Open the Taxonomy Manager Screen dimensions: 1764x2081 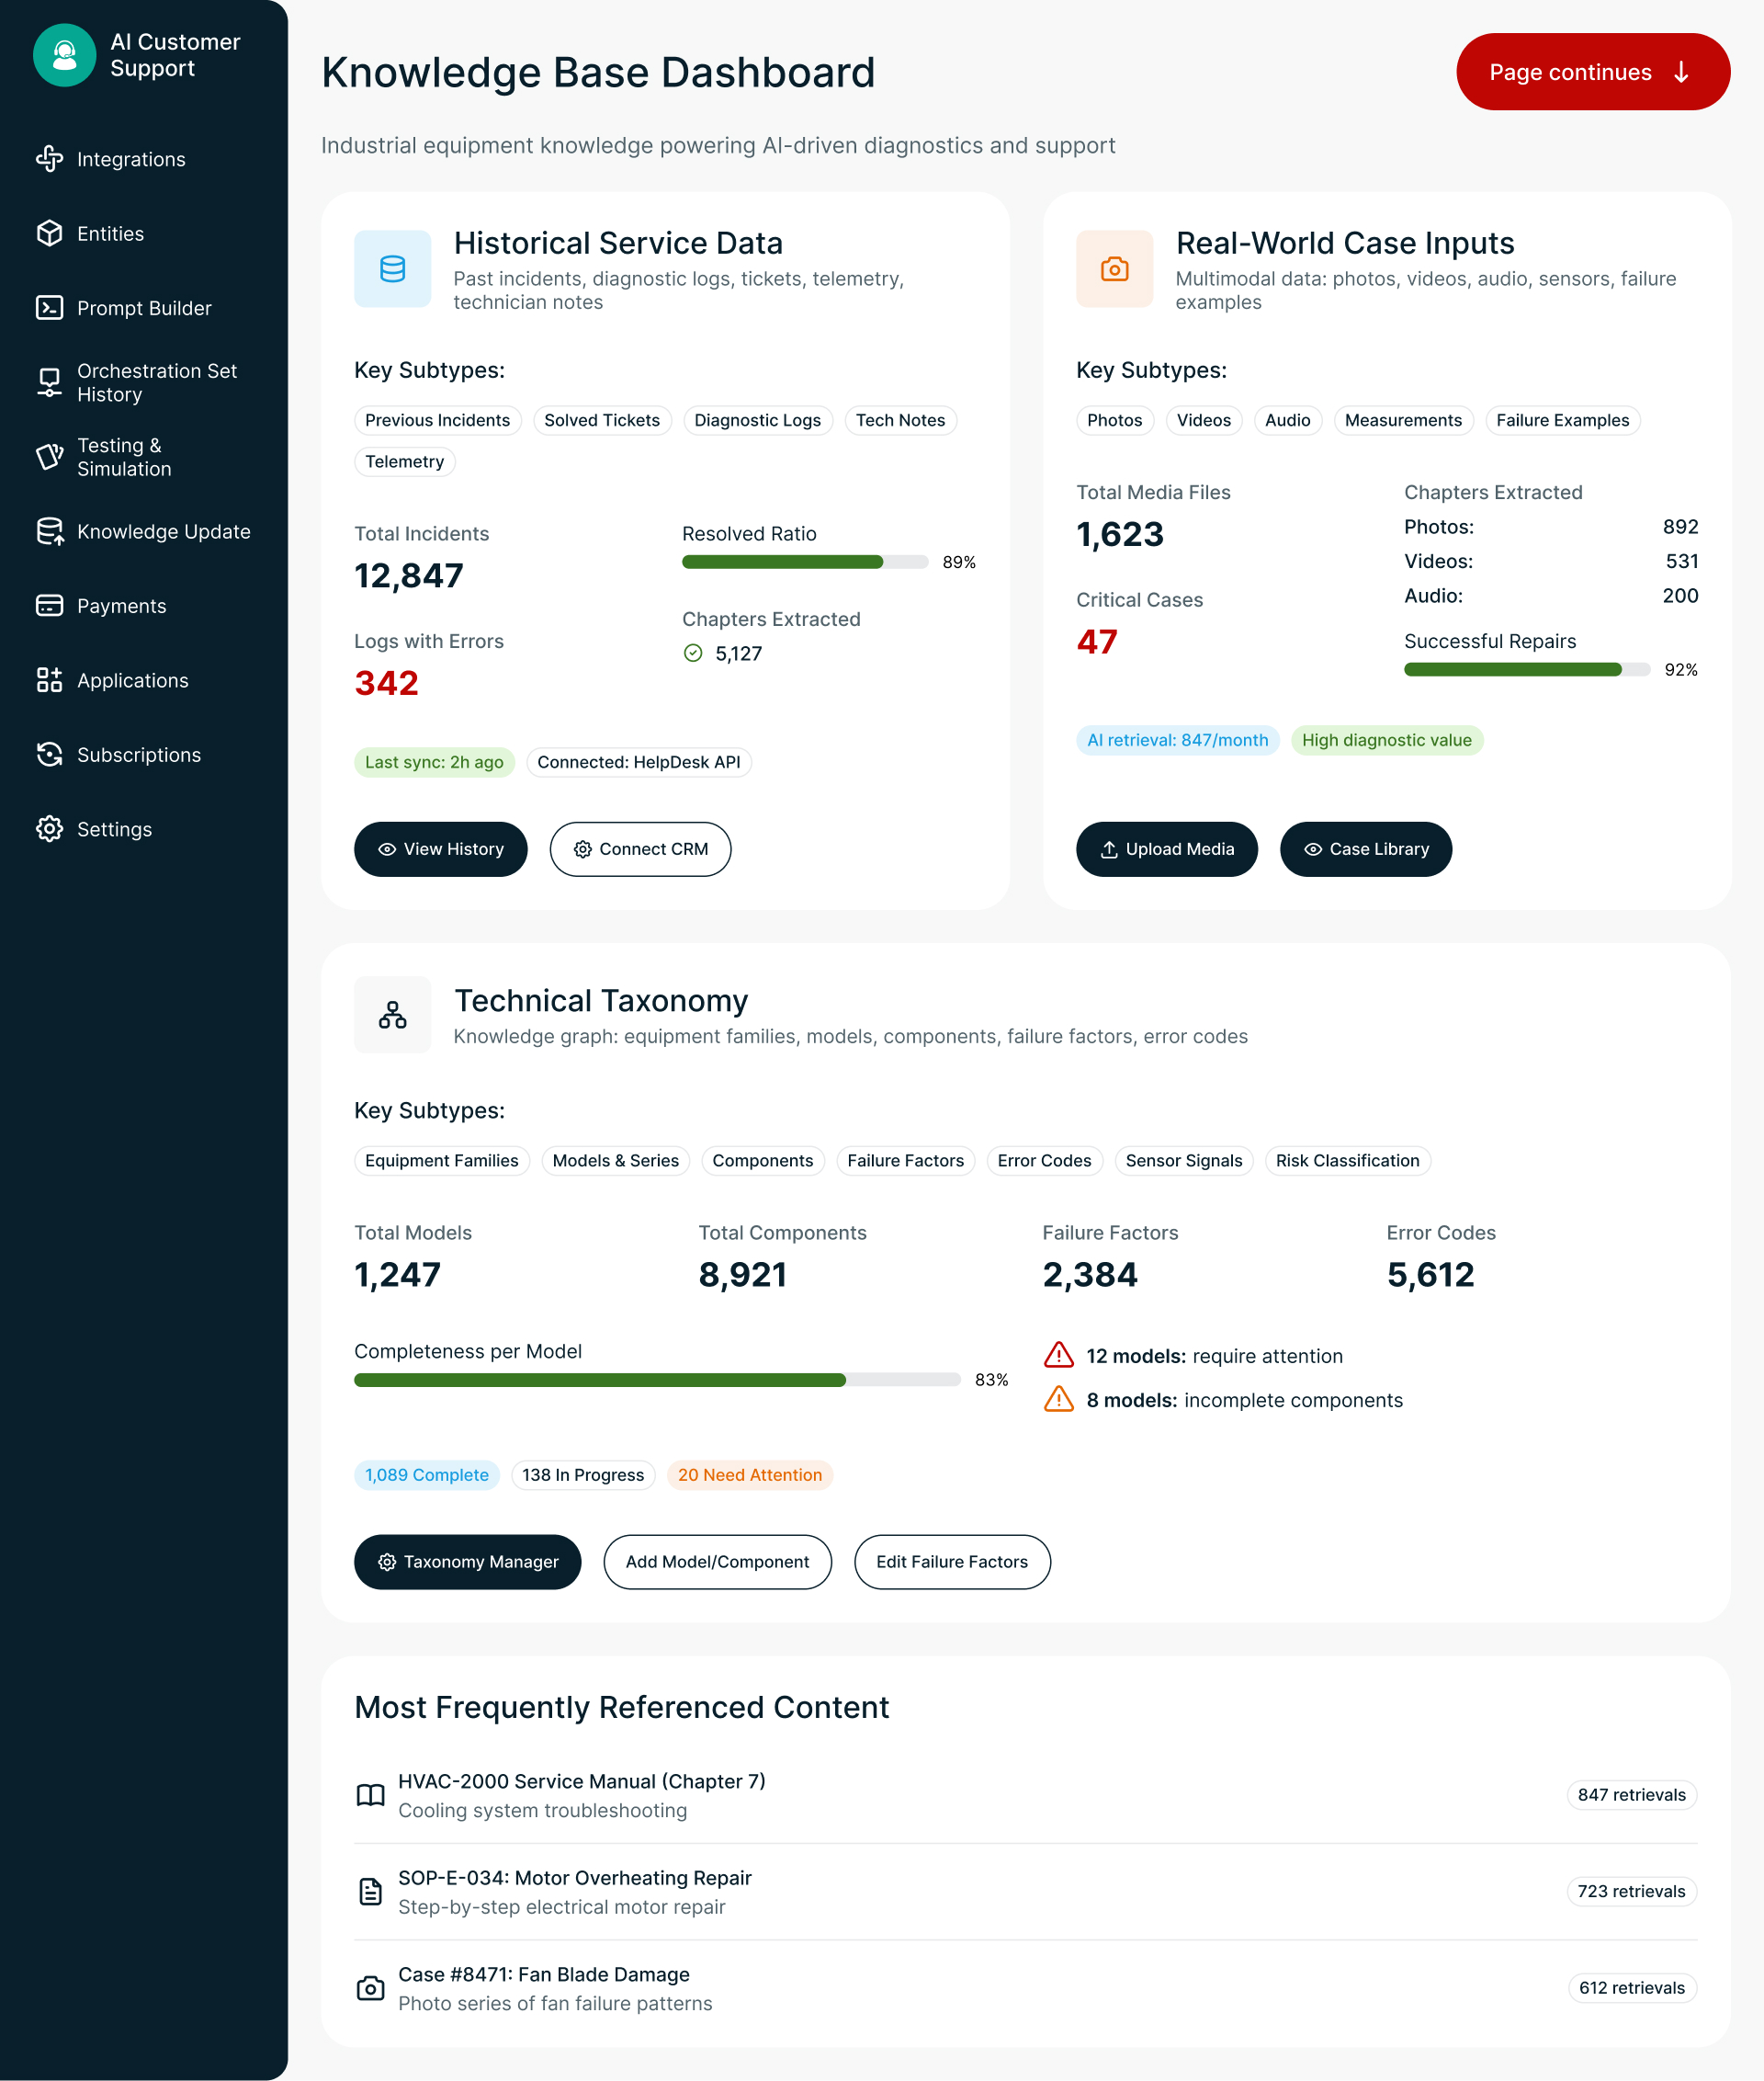(467, 1562)
